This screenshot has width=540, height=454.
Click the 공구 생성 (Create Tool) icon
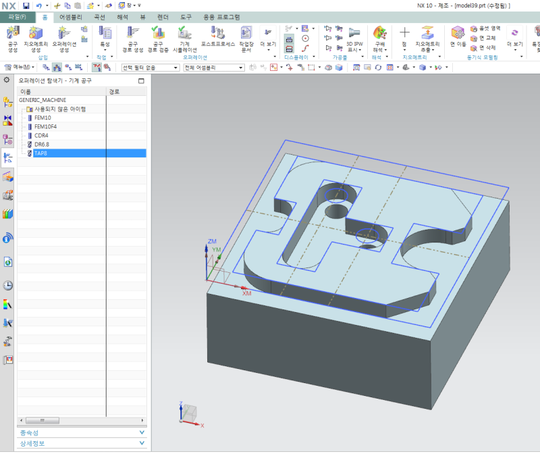tap(13, 34)
